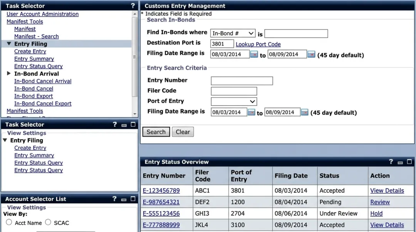Maximize the Entry Status Overview panel

409,162
